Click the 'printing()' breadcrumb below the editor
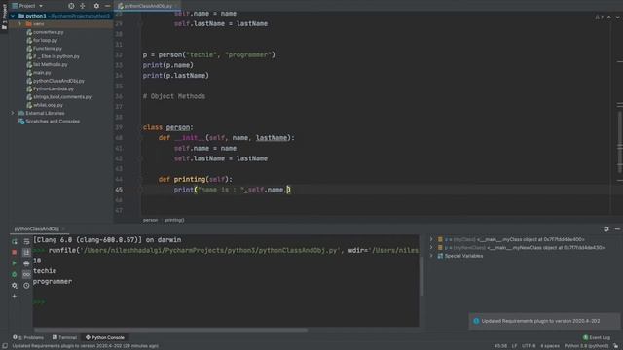623x350 pixels. click(x=174, y=220)
